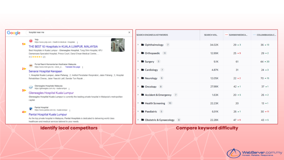
Task: Open the Yelp result hospital thumbnail image
Action: click(x=118, y=45)
